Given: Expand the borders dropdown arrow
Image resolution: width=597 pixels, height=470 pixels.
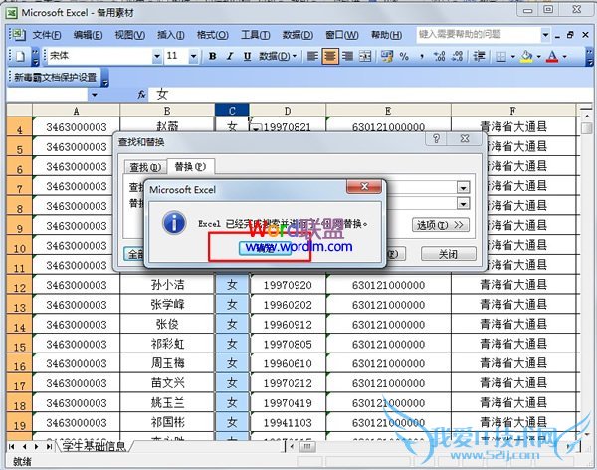Looking at the screenshot, I should [x=512, y=57].
